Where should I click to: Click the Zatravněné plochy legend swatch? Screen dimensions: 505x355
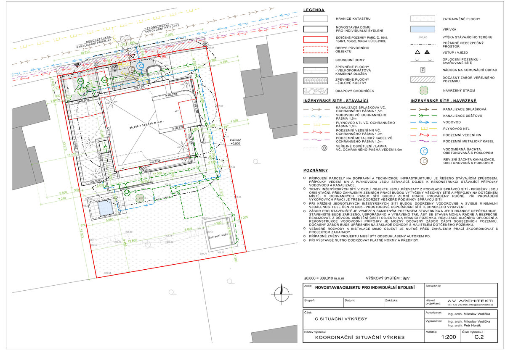422,19
